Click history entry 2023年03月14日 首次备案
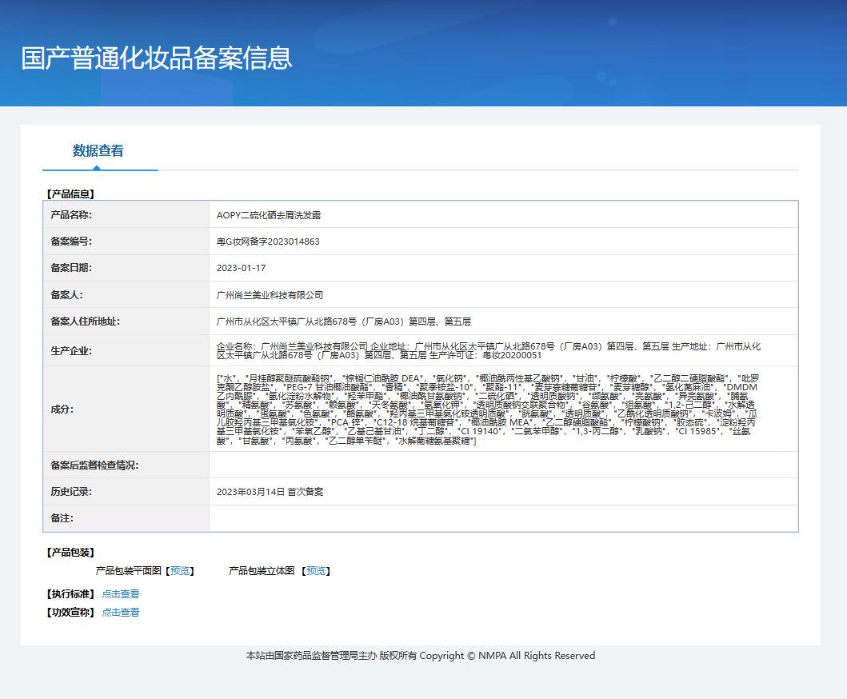Screen dimensions: 847x699 click(x=270, y=492)
